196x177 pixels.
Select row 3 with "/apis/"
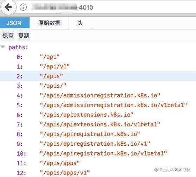tap(98, 86)
